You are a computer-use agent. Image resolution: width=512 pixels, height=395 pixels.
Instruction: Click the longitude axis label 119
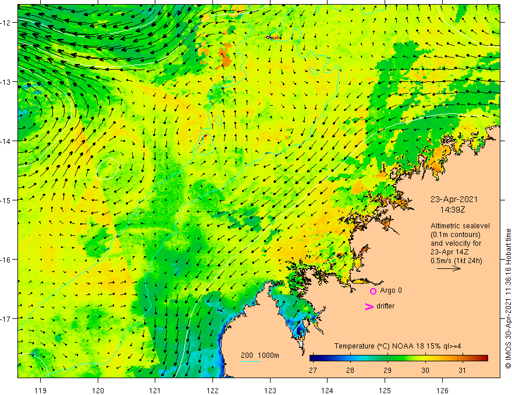[x=41, y=390]
